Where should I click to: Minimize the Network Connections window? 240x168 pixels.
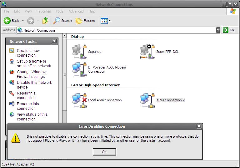tap(224, 4)
